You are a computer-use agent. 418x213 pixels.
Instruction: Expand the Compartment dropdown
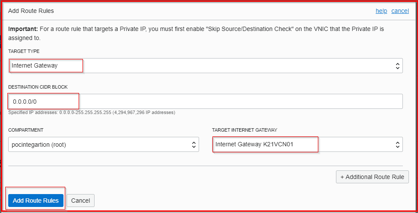click(103, 145)
